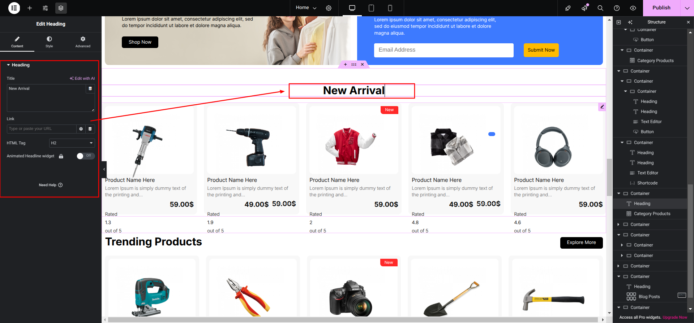
Task: Click the Publish button
Action: pos(661,8)
